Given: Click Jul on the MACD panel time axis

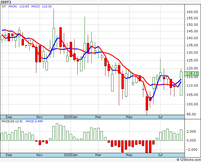Looking at the screenshot, I should [160, 155].
